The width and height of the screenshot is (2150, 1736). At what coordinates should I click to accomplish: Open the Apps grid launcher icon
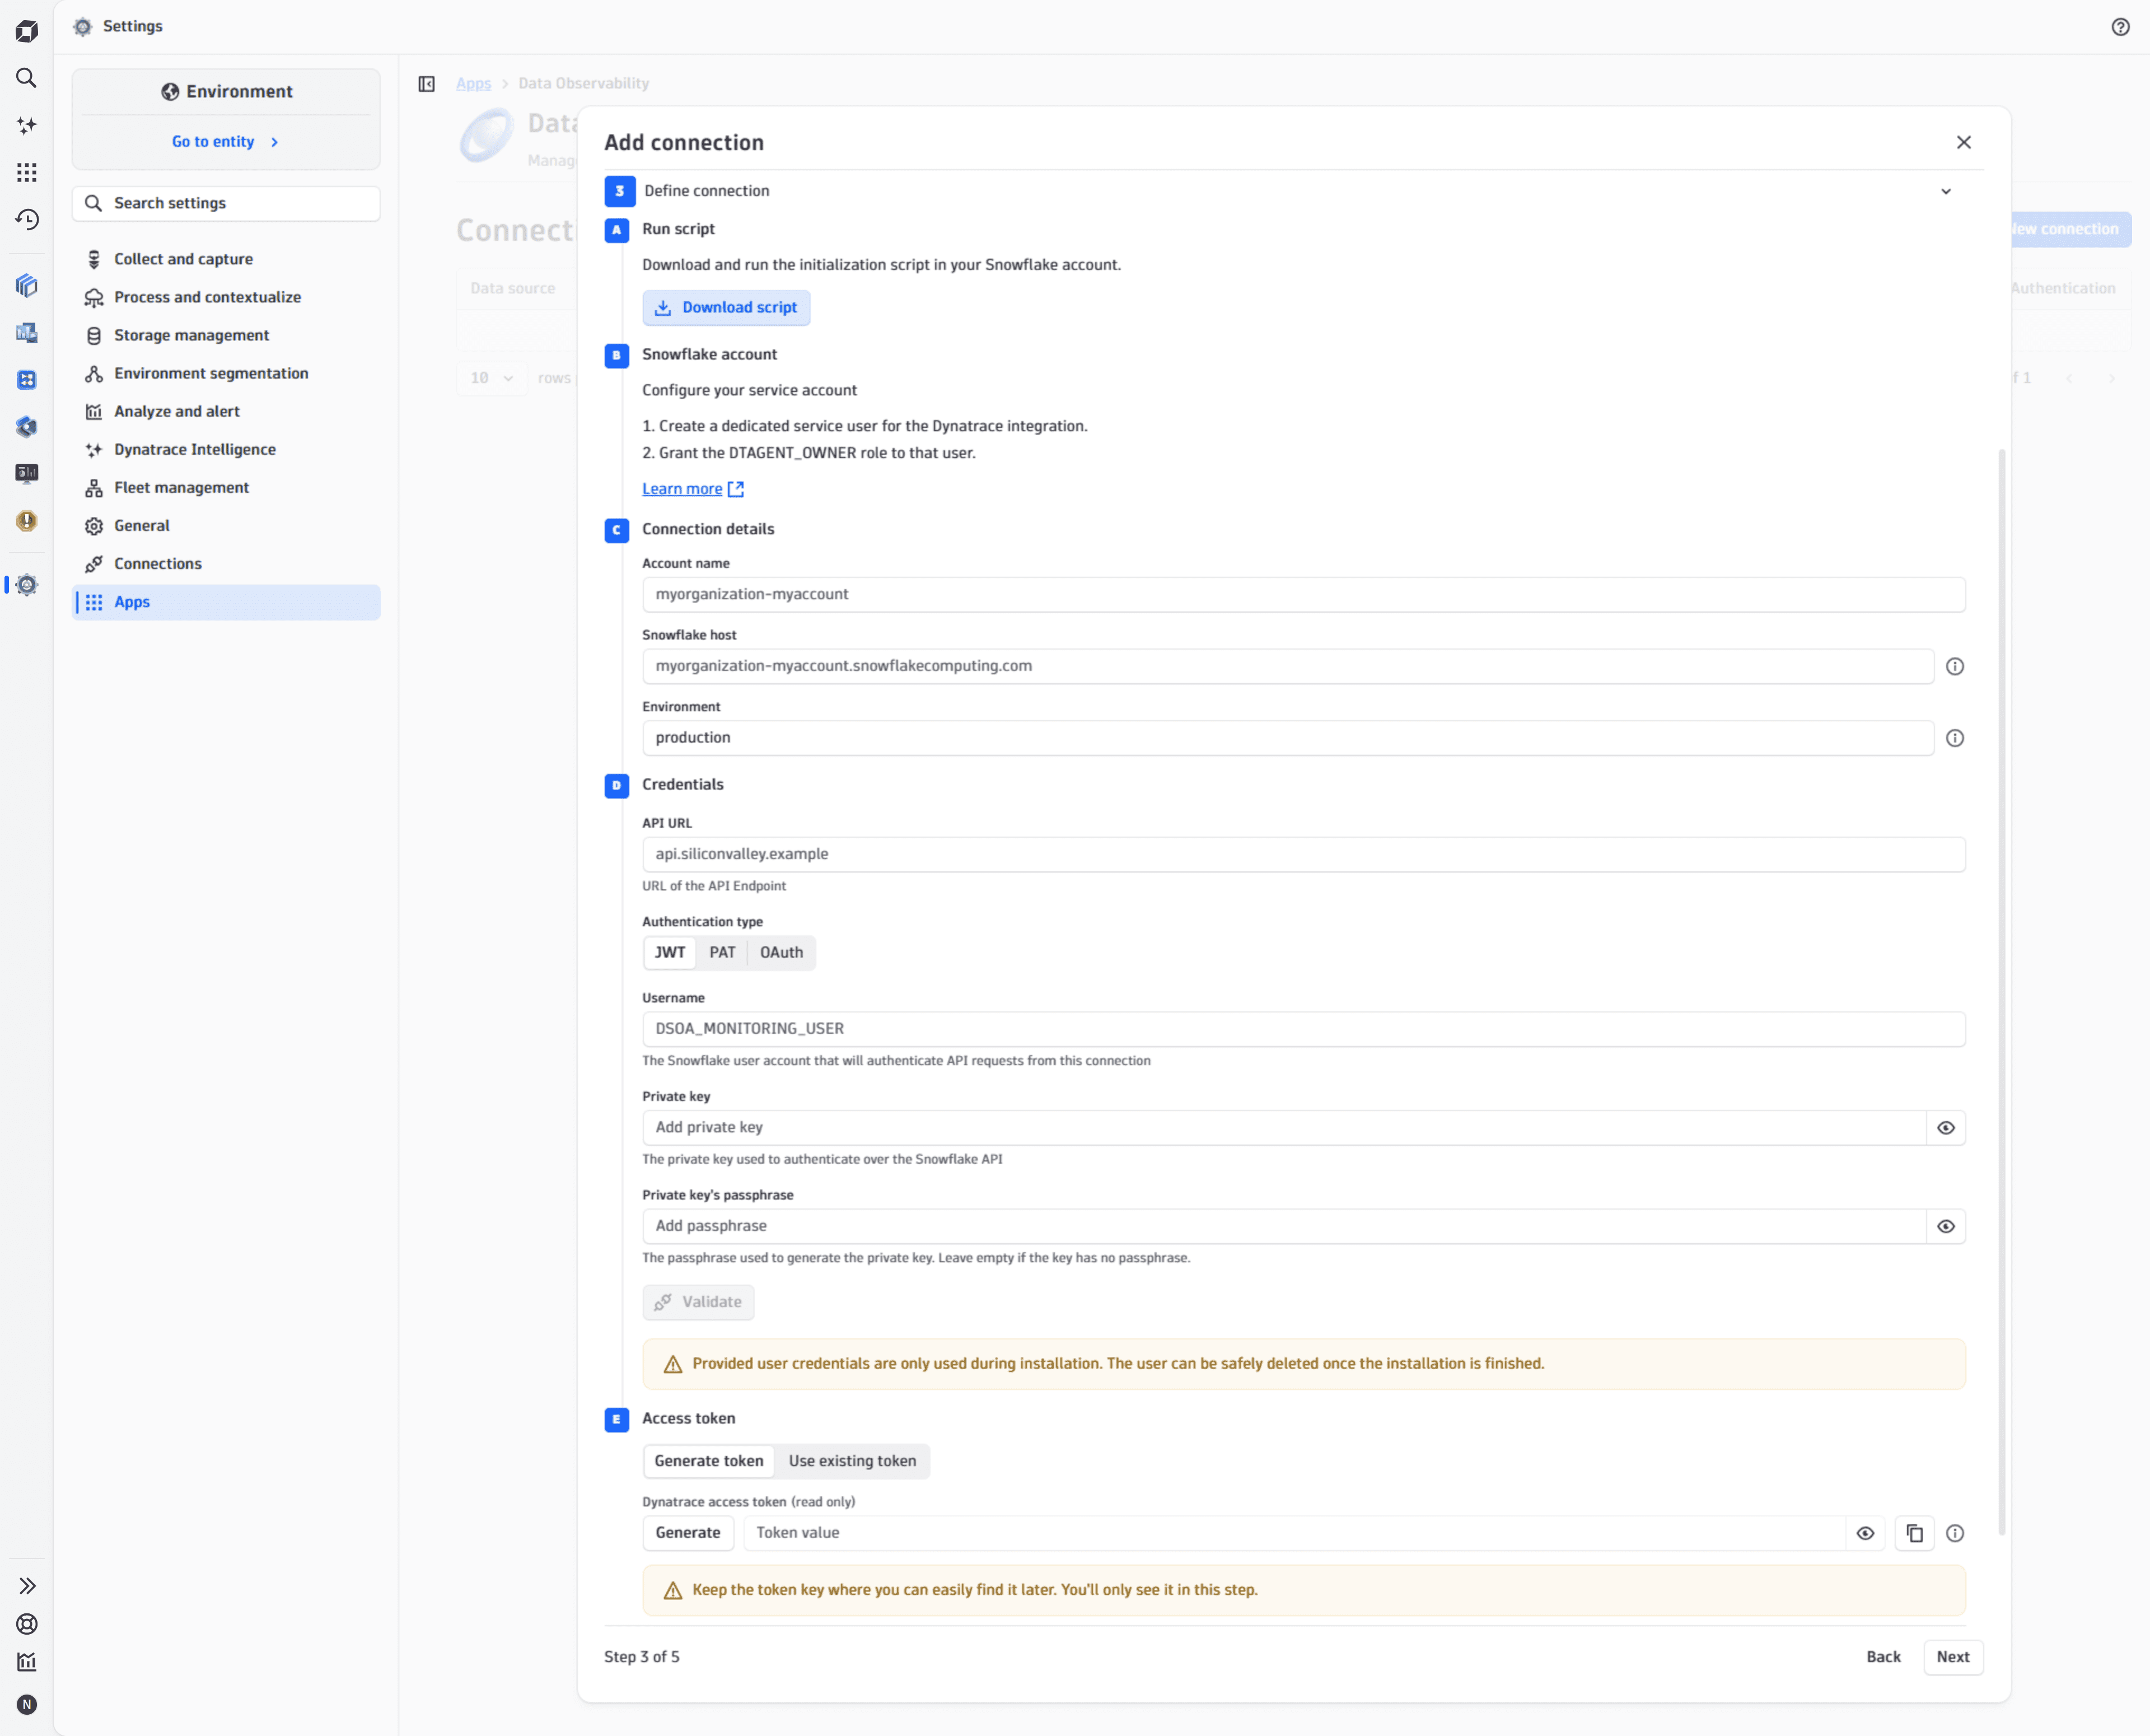[x=27, y=172]
